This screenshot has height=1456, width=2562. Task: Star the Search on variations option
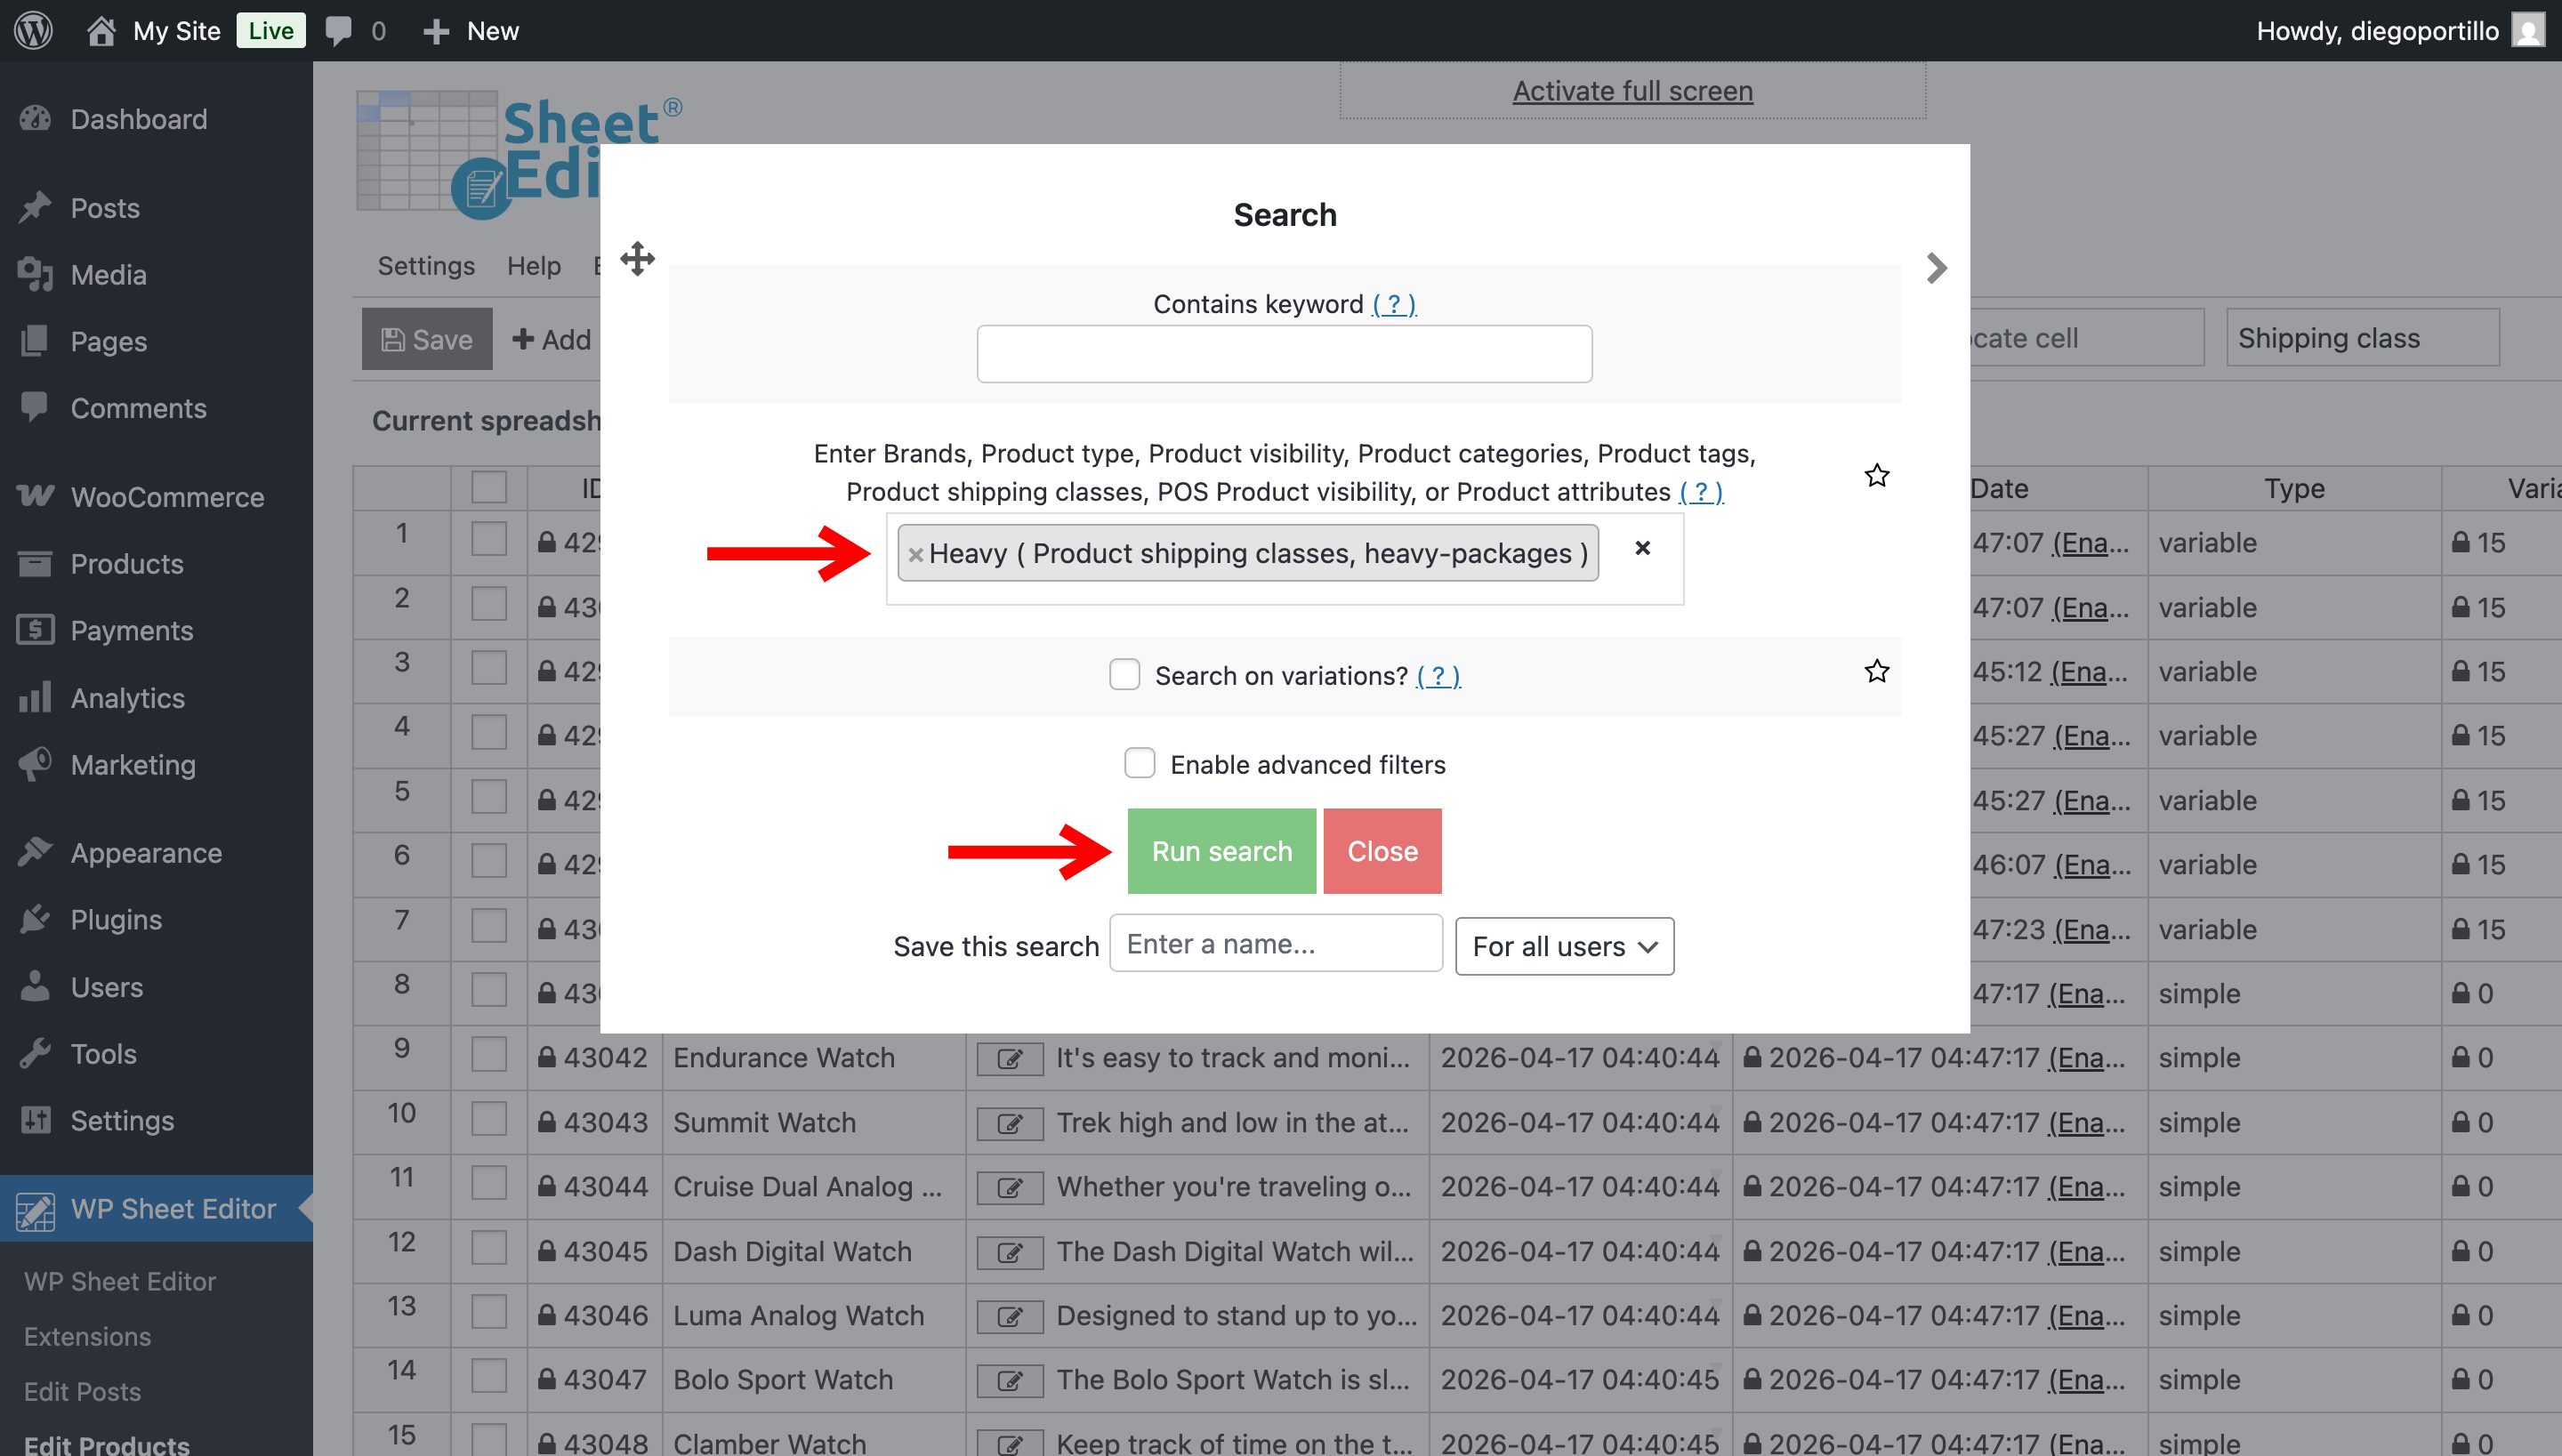pyautogui.click(x=1876, y=671)
